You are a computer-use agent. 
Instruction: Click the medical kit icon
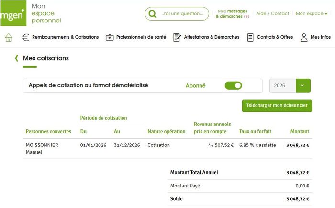(110, 37)
